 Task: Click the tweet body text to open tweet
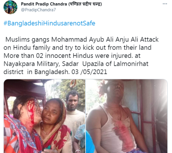pyautogui.click(x=81, y=56)
